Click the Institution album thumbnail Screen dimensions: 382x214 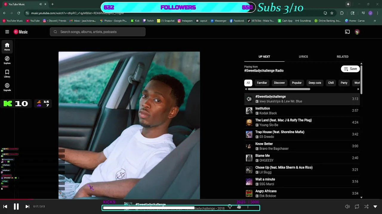click(249, 111)
